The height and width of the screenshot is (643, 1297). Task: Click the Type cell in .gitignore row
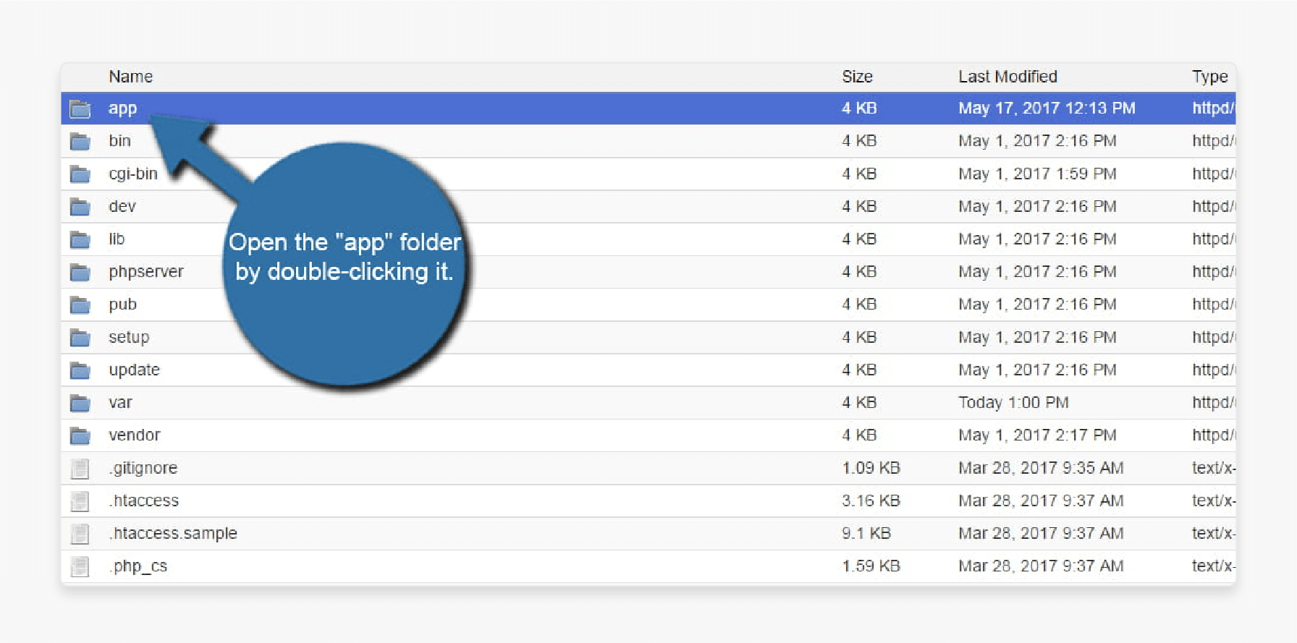[1214, 468]
